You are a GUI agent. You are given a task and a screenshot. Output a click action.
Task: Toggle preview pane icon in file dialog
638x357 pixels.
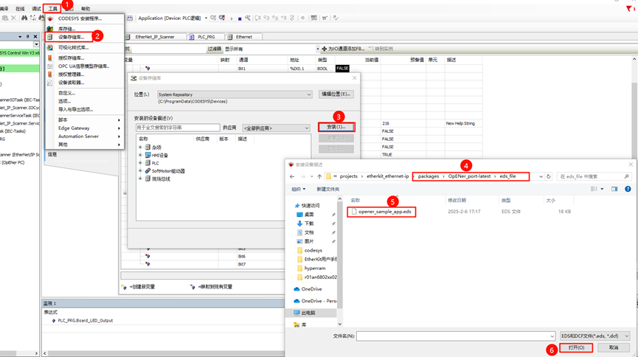pyautogui.click(x=614, y=189)
